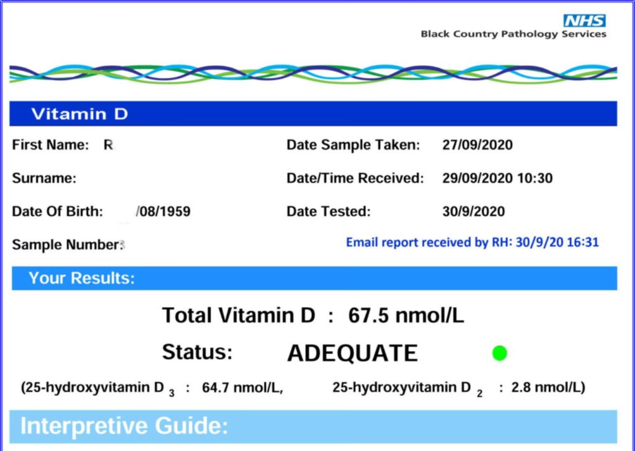Click the Status label
Screen dimensions: 635x451
[197, 352]
